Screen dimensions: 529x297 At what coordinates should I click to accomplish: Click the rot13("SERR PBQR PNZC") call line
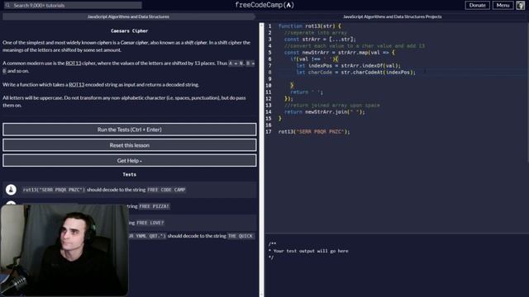pyautogui.click(x=314, y=132)
